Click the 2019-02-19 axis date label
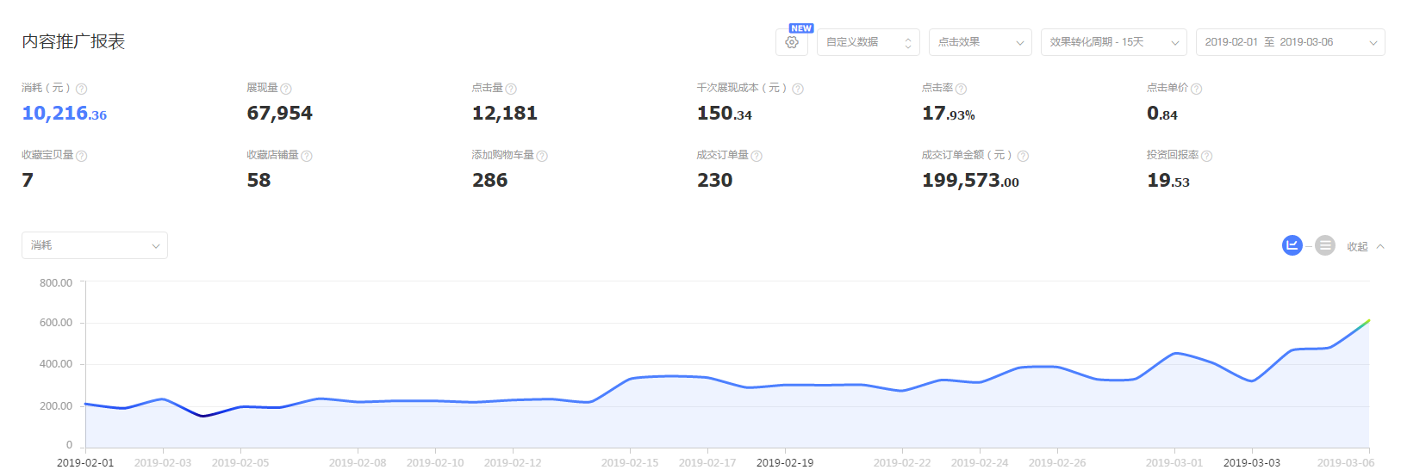1401x476 pixels. coord(784,463)
